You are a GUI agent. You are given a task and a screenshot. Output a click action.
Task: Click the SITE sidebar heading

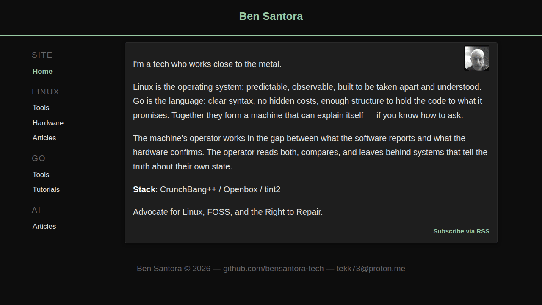pyautogui.click(x=42, y=55)
